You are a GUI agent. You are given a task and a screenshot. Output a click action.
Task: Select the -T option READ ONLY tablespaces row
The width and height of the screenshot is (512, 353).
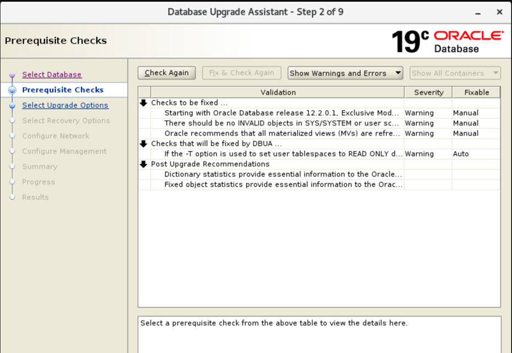[319, 154]
